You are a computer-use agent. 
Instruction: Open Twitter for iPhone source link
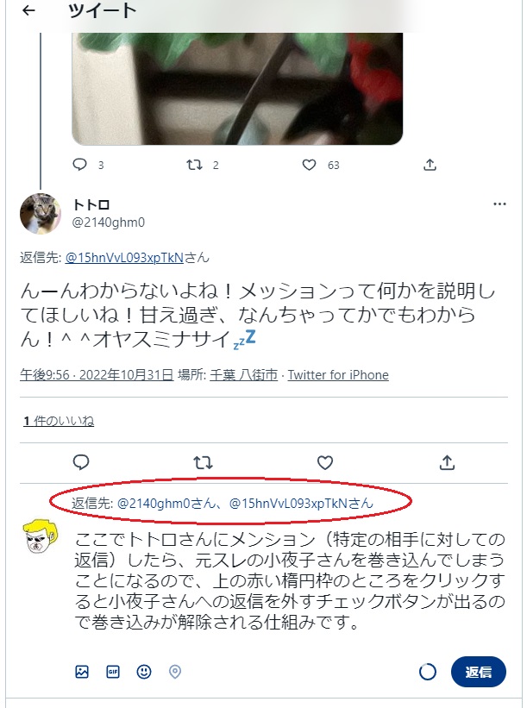click(x=338, y=375)
